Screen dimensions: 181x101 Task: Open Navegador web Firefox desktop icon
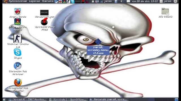click(18, 82)
